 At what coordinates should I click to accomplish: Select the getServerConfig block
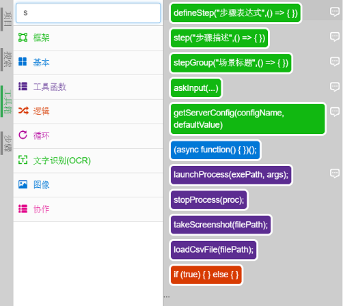click(x=247, y=119)
